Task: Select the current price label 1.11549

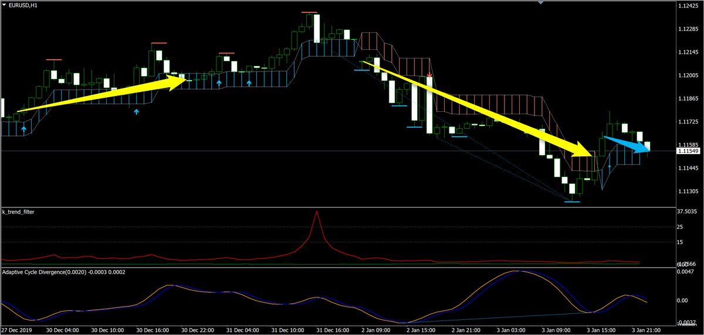Action: [x=687, y=151]
